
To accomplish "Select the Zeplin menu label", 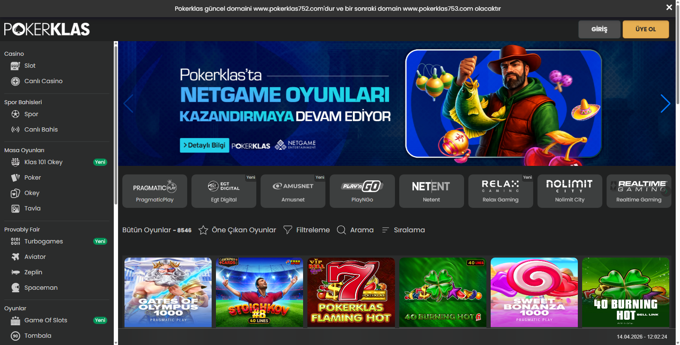I will 33,272.
